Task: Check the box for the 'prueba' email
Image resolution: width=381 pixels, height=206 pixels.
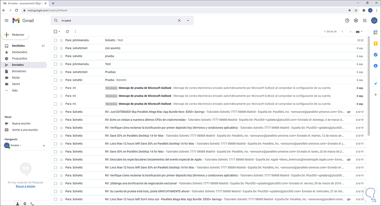Action: point(55,56)
